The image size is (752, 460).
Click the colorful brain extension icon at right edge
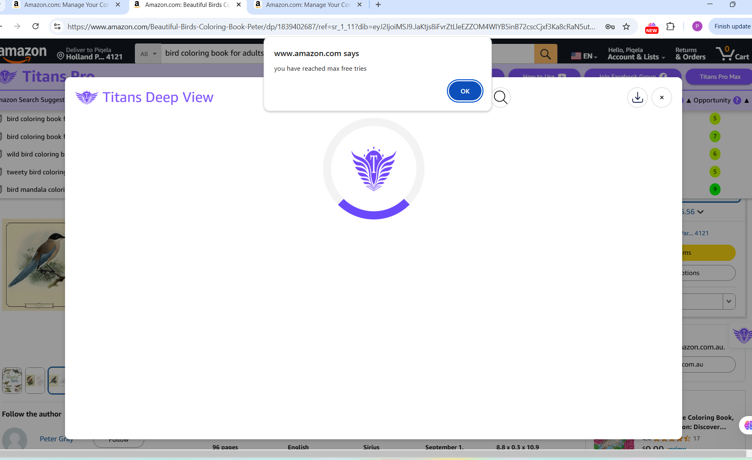click(747, 425)
